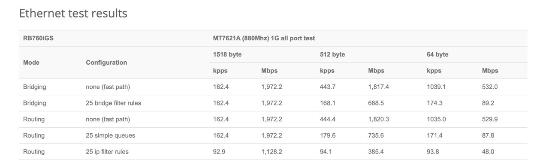Click the 1518 byte column group header
This screenshot has width=549, height=168.
pos(227,54)
